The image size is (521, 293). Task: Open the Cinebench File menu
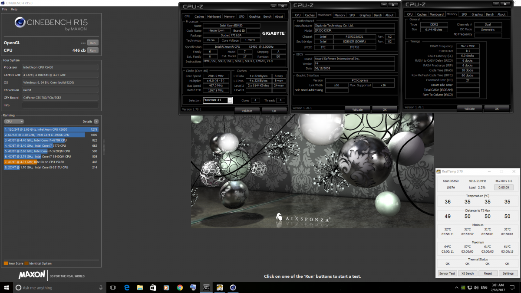5,9
